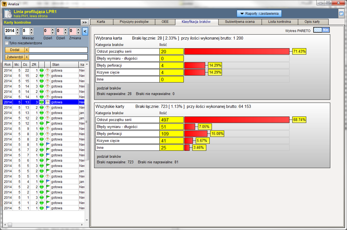The width and height of the screenshot is (347, 230).
Task: Toggle the Wykres PARETO switch
Action: (x=321, y=30)
